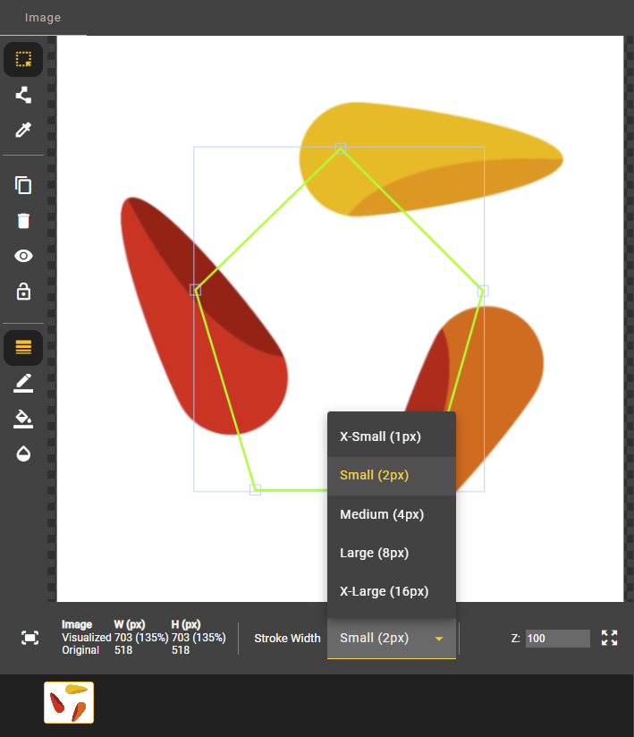Toggle fullscreen with the expand icon
Image resolution: width=634 pixels, height=737 pixels.
pos(610,638)
